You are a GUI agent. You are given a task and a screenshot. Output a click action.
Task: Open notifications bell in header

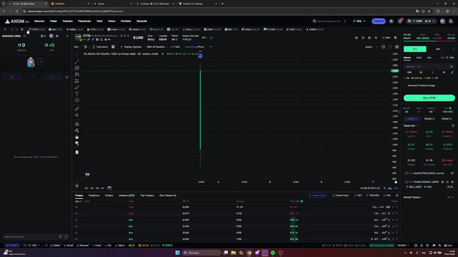(400, 21)
